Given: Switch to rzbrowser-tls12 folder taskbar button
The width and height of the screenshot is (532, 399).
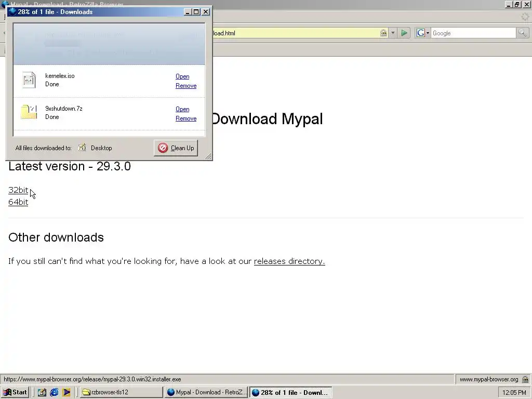Looking at the screenshot, I should point(121,392).
